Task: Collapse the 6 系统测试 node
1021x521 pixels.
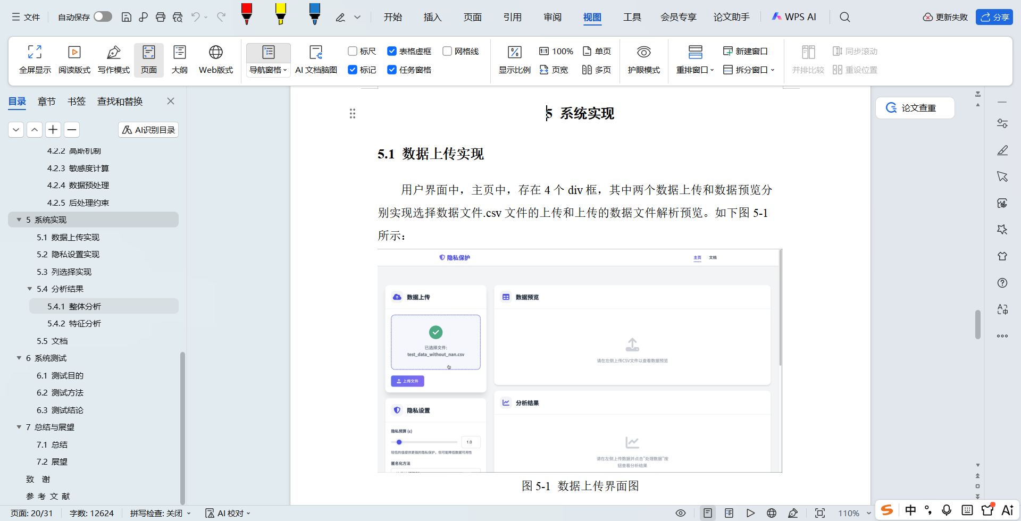Action: point(19,358)
